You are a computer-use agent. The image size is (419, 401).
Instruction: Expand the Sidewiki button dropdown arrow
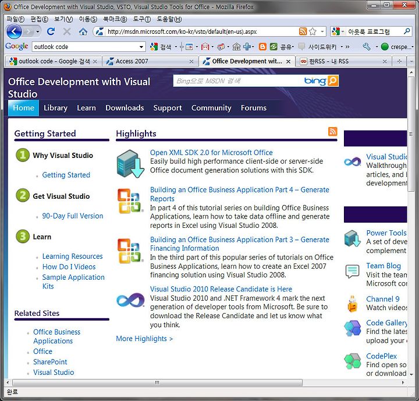342,47
